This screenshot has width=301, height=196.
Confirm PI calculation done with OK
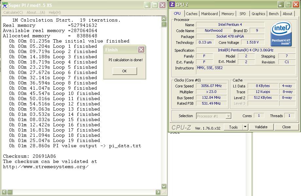click(x=124, y=71)
